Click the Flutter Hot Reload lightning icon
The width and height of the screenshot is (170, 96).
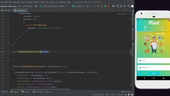(x=98, y=6)
